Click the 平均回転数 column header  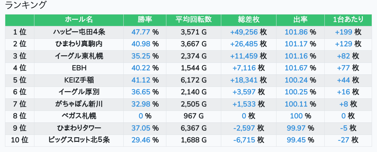193,20
